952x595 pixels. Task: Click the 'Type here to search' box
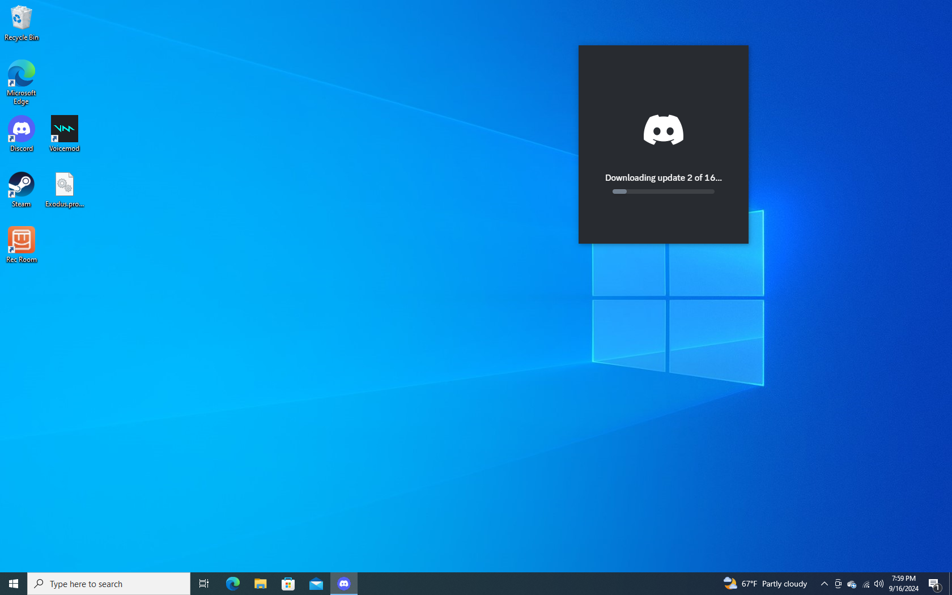click(x=109, y=584)
